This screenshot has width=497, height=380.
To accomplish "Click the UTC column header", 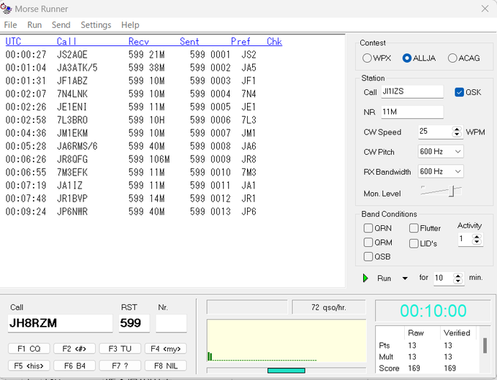I will click(x=13, y=42).
